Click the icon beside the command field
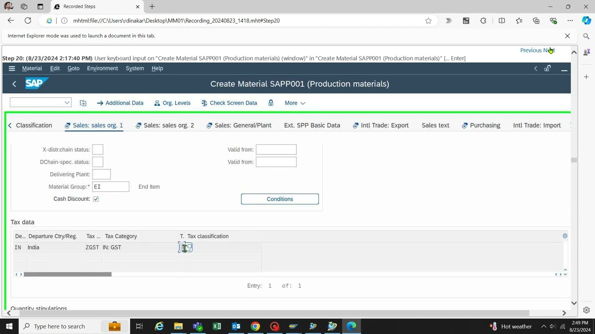This screenshot has width=595, height=334. pyautogui.click(x=83, y=103)
